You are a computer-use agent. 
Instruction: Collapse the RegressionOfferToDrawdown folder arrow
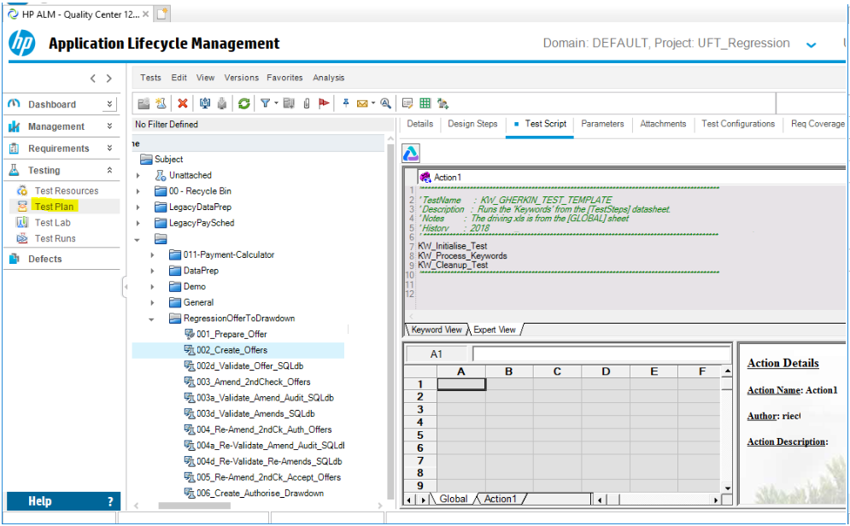click(152, 319)
